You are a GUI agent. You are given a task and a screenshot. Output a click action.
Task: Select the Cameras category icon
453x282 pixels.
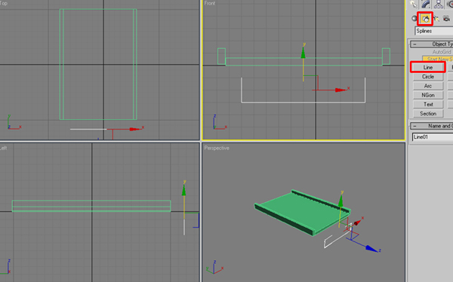click(x=446, y=19)
